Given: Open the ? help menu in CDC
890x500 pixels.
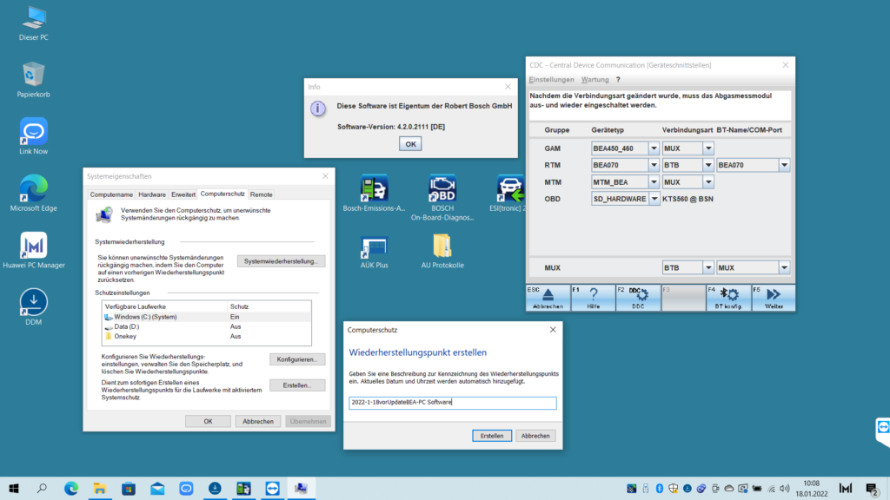Looking at the screenshot, I should 618,79.
